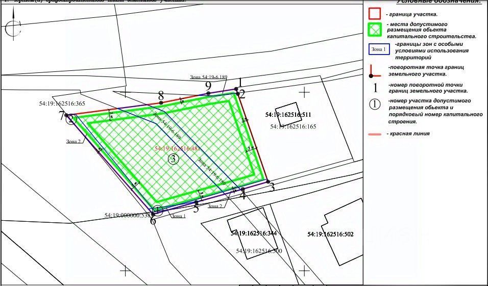Click horizontal 'Зона 54:19-6.189' label above point 9
Viewport: 488px width, 286px height.
pyautogui.click(x=208, y=77)
